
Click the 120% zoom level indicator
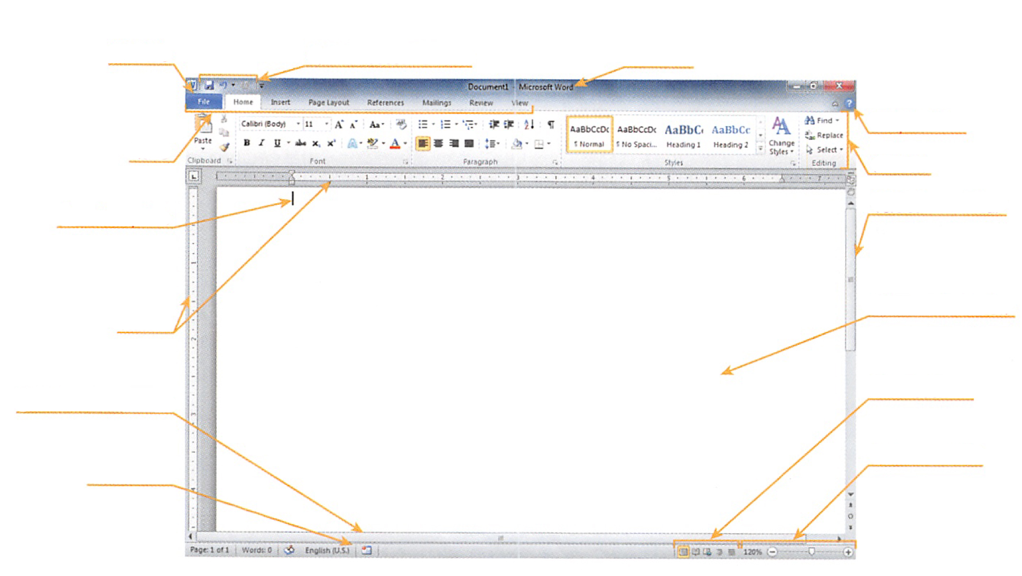tap(752, 552)
